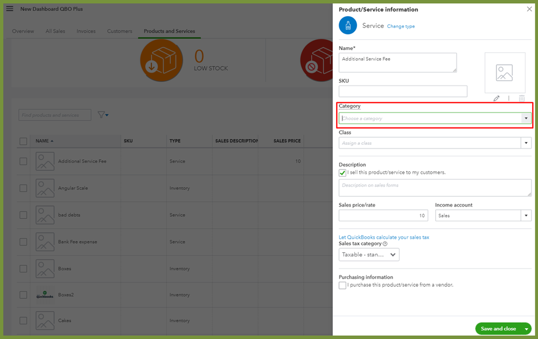Click the Assign a class input
The width and height of the screenshot is (538, 339).
pyautogui.click(x=430, y=143)
